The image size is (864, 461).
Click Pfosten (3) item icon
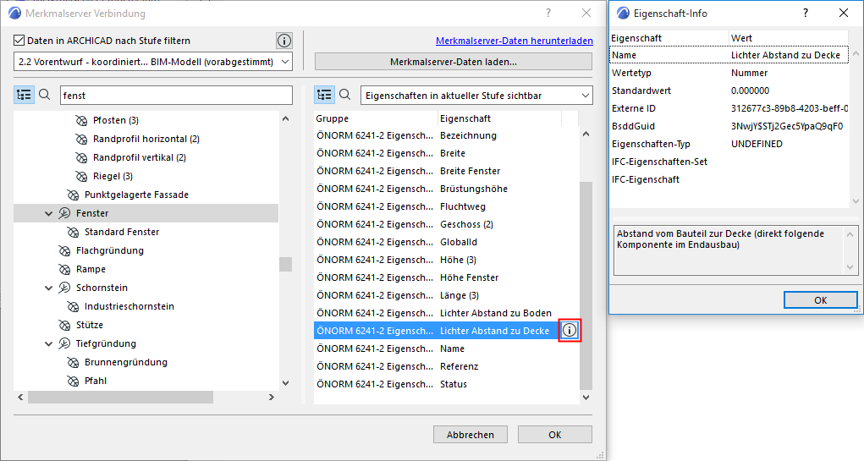[x=81, y=120]
